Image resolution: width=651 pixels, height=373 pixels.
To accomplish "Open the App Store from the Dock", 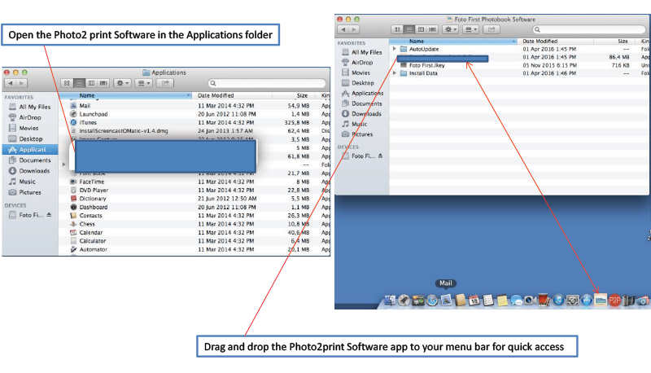I will coord(586,301).
